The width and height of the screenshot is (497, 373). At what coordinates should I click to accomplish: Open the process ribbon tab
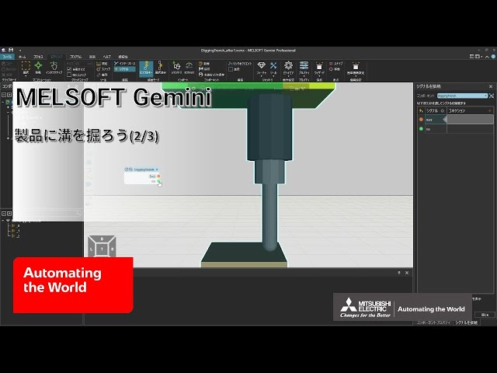point(38,57)
